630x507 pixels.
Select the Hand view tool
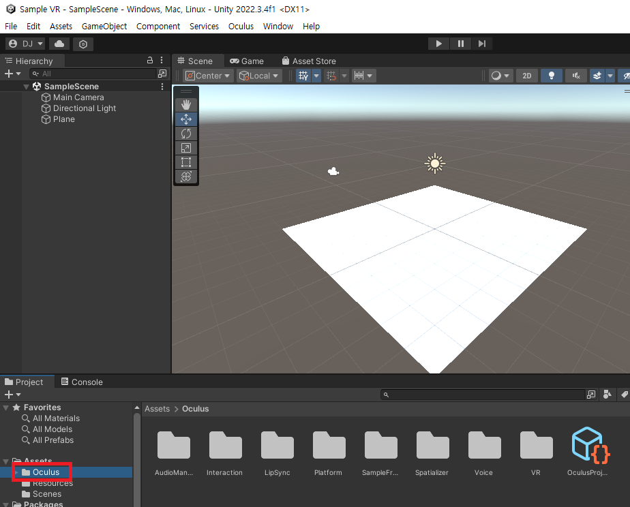click(x=186, y=105)
